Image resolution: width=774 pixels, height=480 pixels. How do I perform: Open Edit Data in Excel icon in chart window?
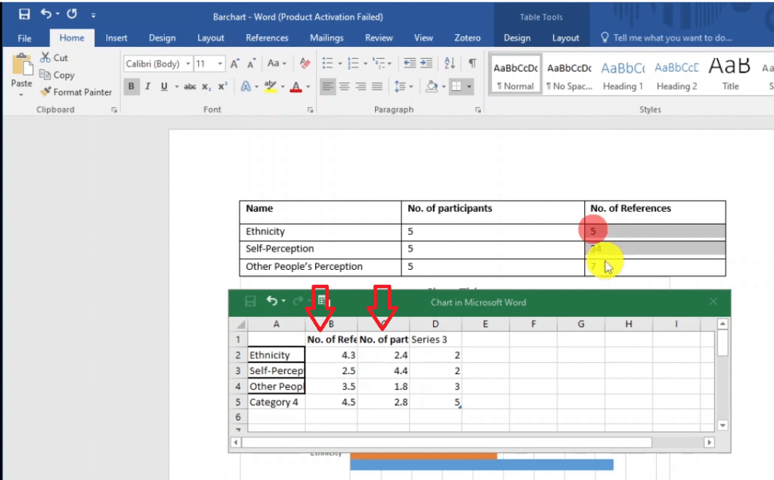click(321, 301)
